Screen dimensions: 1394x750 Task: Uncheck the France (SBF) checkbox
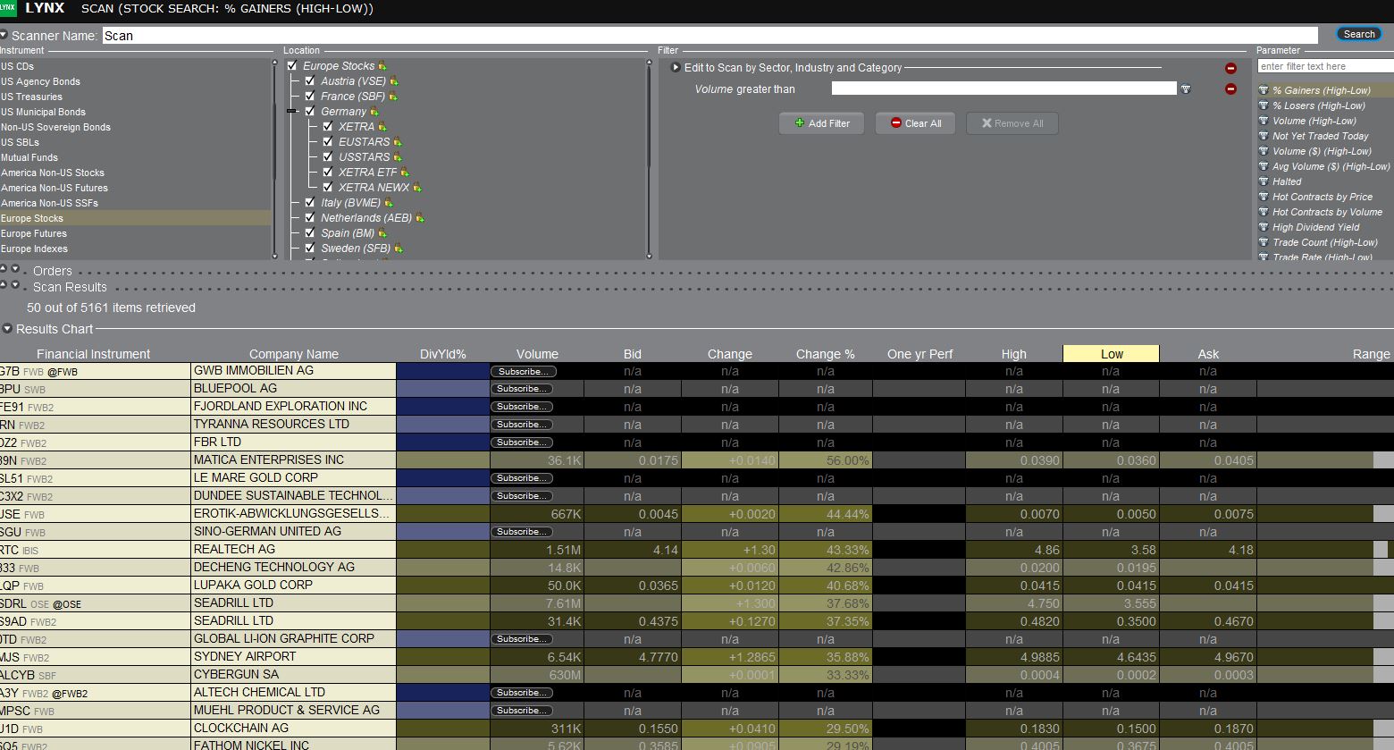310,96
